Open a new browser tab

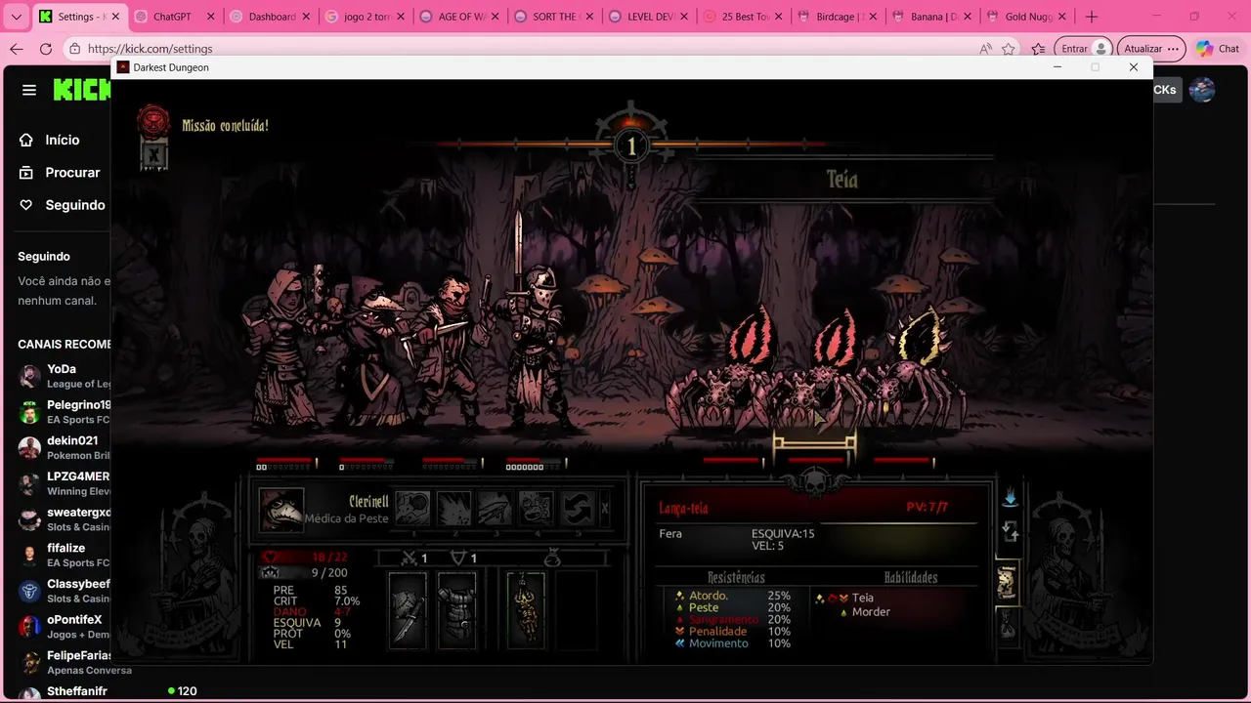[1092, 17]
